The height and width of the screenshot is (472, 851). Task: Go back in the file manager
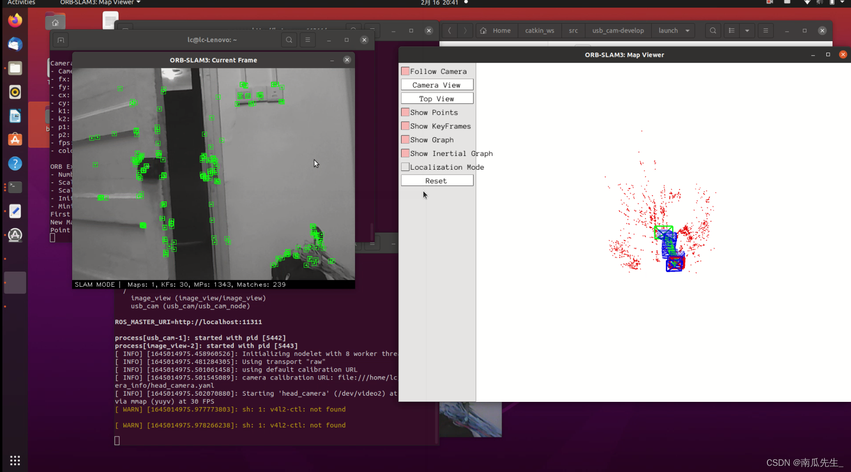point(449,30)
